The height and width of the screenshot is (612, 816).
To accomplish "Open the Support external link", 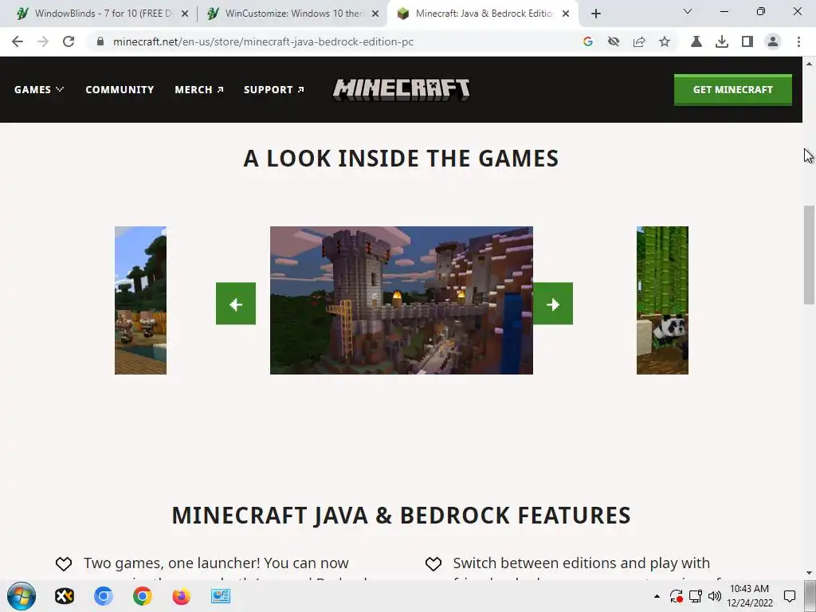I will coord(274,89).
